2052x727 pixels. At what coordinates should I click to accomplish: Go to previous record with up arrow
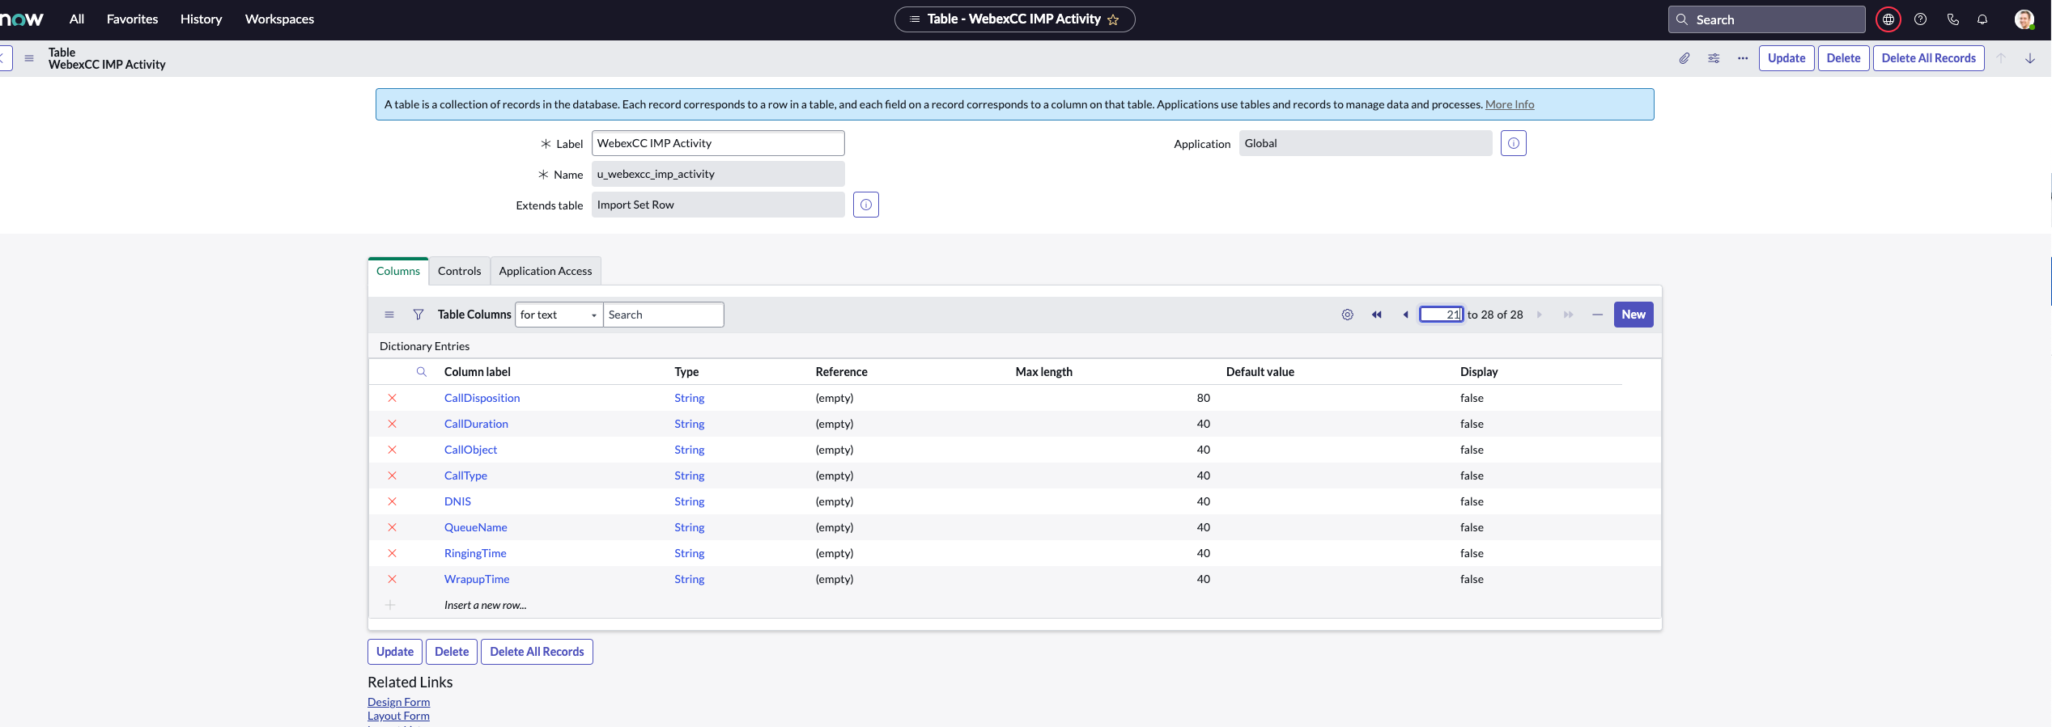(x=2001, y=58)
